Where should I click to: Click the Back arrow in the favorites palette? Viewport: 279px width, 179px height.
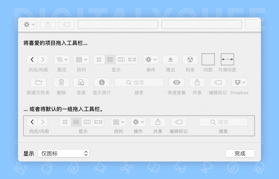32,60
